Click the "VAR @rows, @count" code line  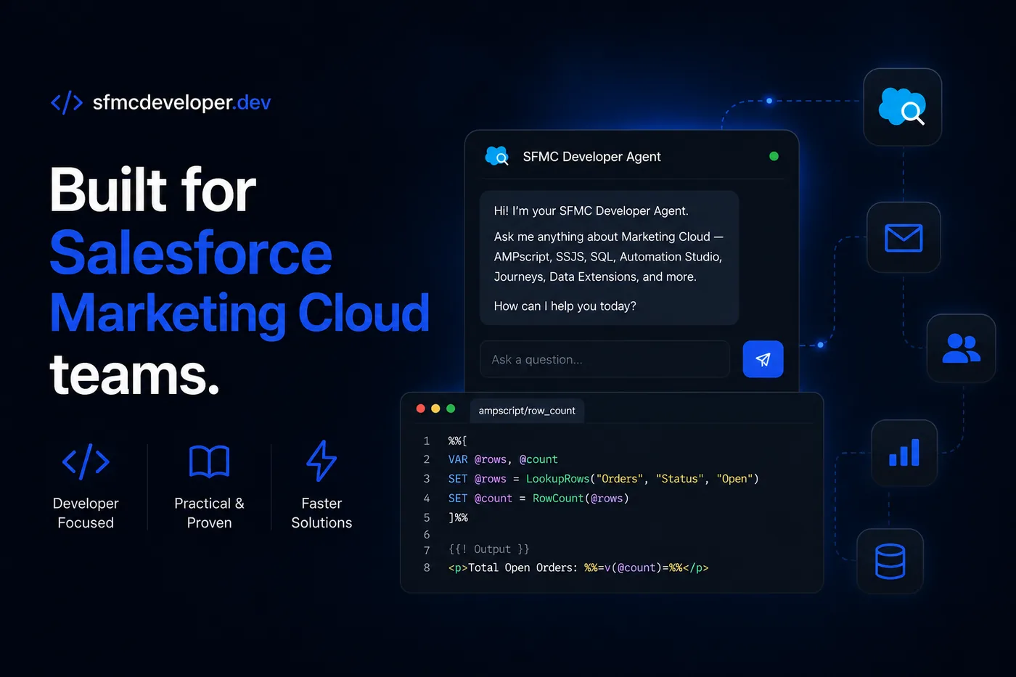point(503,459)
